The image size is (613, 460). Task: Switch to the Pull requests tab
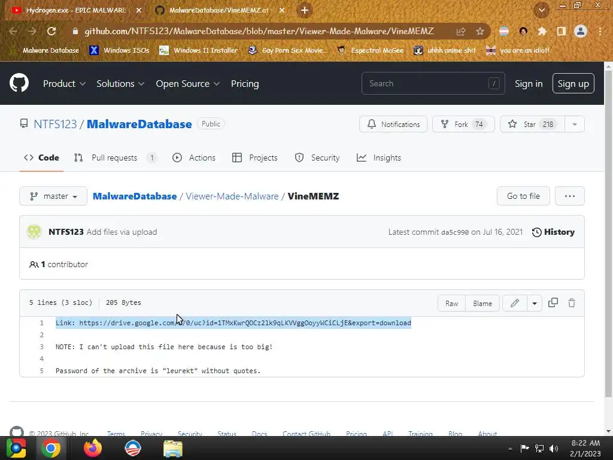coord(115,158)
